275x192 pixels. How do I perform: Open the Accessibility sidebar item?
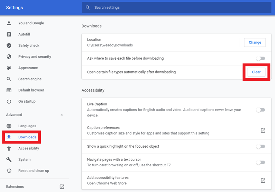click(x=29, y=148)
